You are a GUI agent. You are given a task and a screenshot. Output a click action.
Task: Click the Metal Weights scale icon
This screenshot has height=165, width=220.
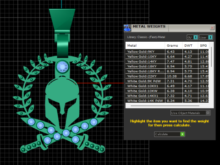pos(127,28)
